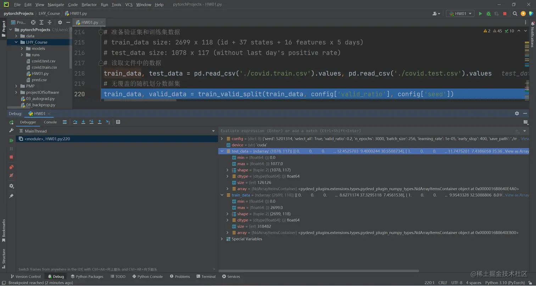Step Into My Code
This screenshot has height=286, width=536.
91,122
